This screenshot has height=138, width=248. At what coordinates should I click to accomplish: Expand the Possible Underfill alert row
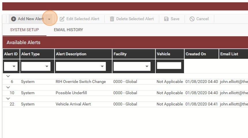pos(8,87)
